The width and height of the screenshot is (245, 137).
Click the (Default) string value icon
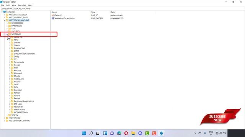coord(53,15)
